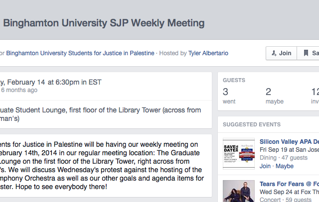The image size is (319, 202).
Task: Open Silicon Valley APA suggested event title
Action: 289,141
